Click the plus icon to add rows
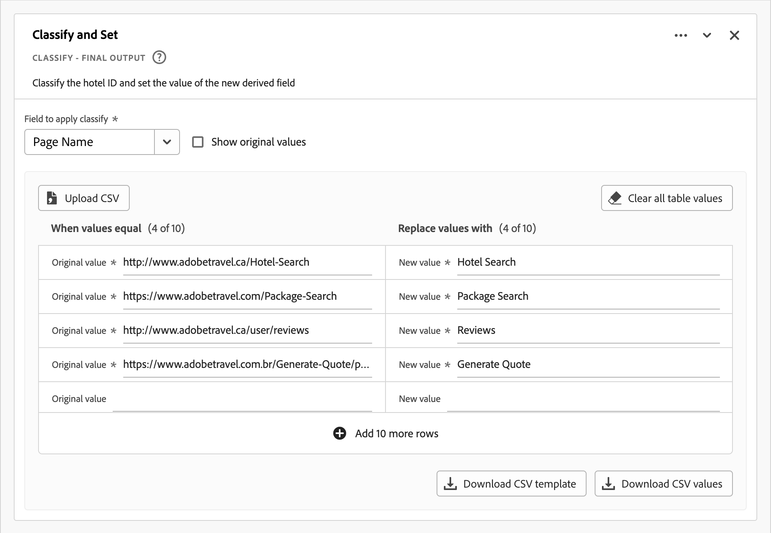 pyautogui.click(x=340, y=433)
